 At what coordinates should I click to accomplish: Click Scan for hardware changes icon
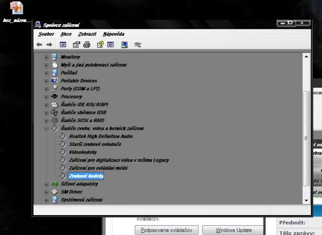click(x=124, y=45)
